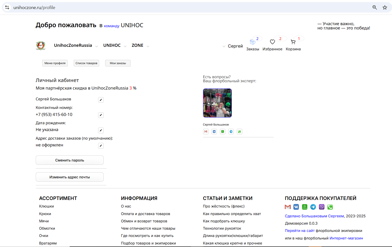392x247 pixels.
Task: Open Оплата и доставка товаров link
Action: (x=145, y=214)
